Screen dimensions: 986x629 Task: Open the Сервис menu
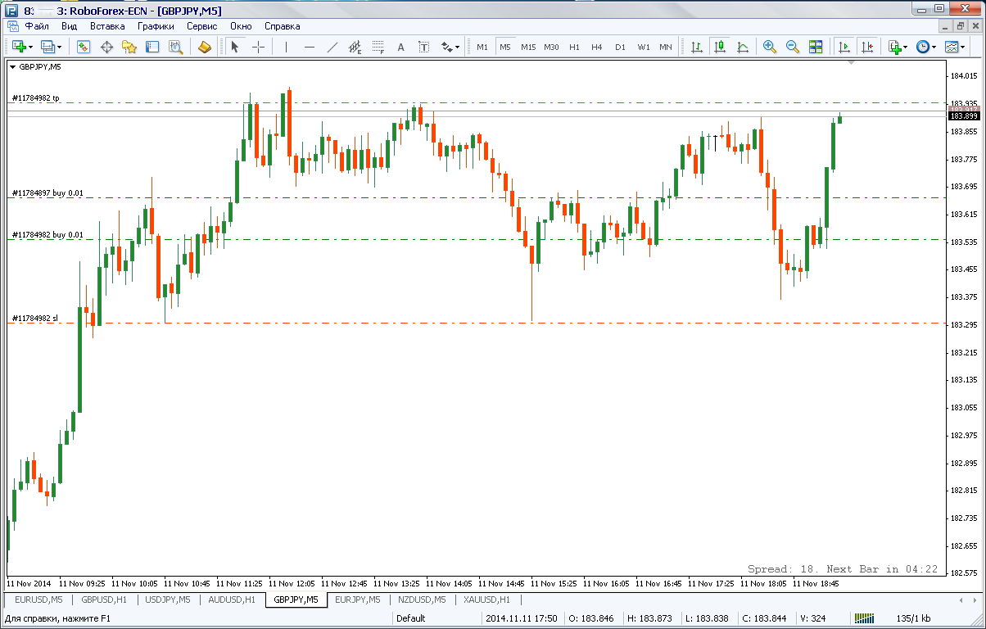[201, 26]
